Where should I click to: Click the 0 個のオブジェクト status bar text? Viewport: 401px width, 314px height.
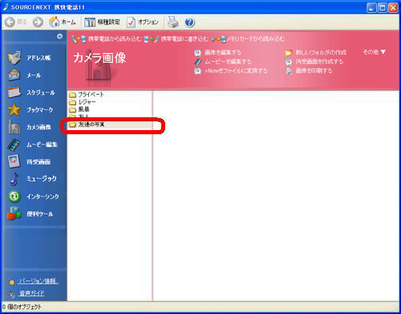pyautogui.click(x=22, y=307)
